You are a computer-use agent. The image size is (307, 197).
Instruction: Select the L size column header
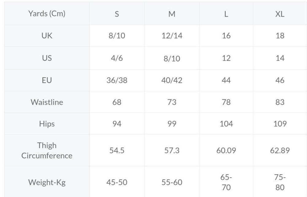tap(226, 14)
